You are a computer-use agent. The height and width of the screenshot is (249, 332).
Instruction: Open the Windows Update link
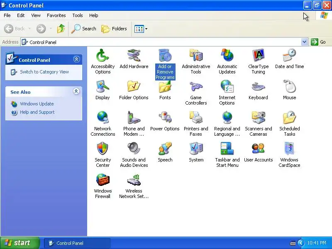[x=37, y=104]
